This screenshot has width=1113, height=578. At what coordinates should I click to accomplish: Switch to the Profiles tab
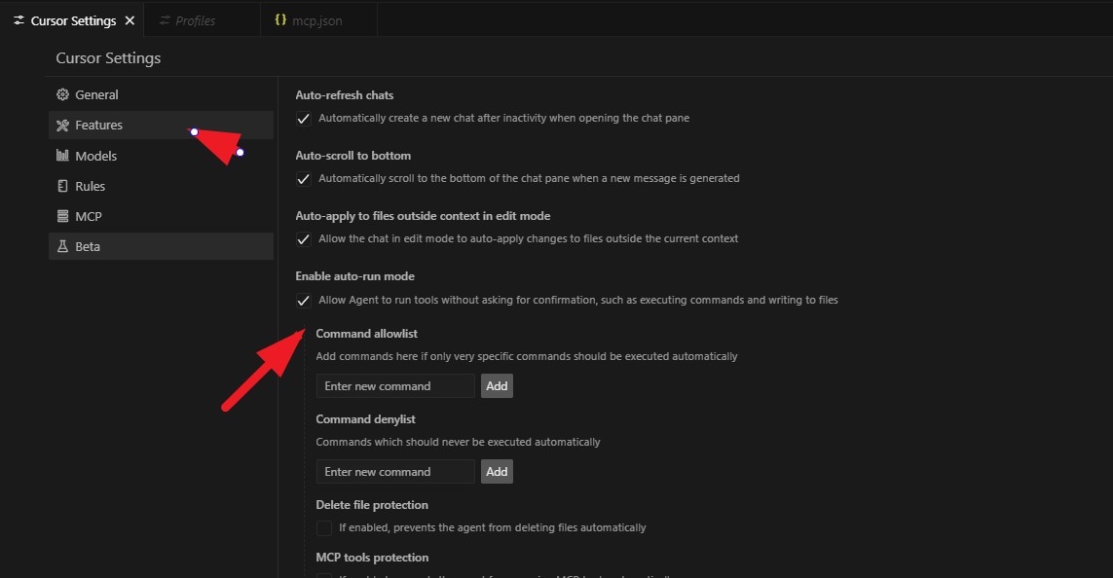(x=203, y=20)
